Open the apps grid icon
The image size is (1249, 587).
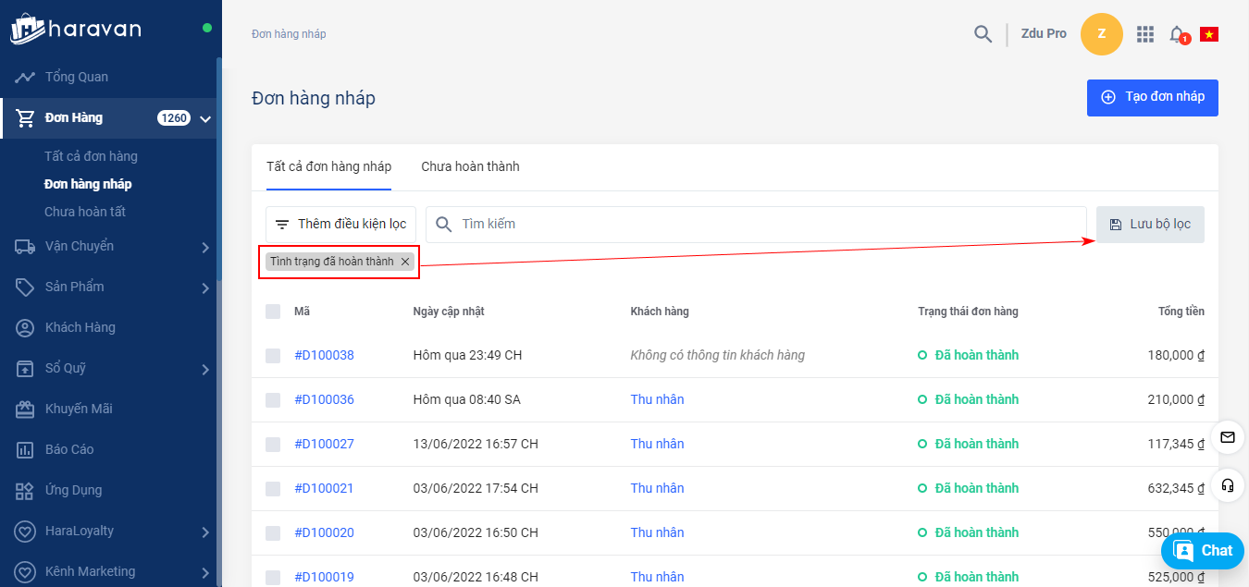[1145, 34]
